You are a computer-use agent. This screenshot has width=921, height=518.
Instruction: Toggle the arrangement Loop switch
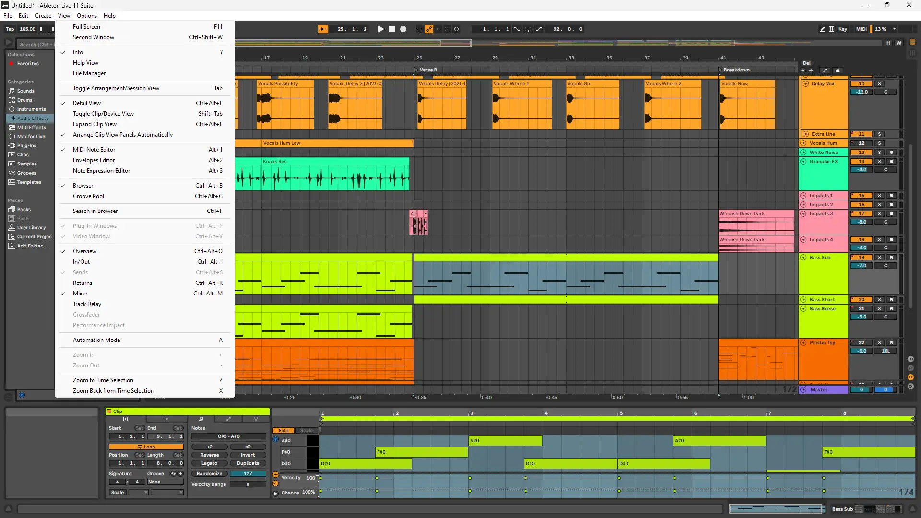(528, 29)
